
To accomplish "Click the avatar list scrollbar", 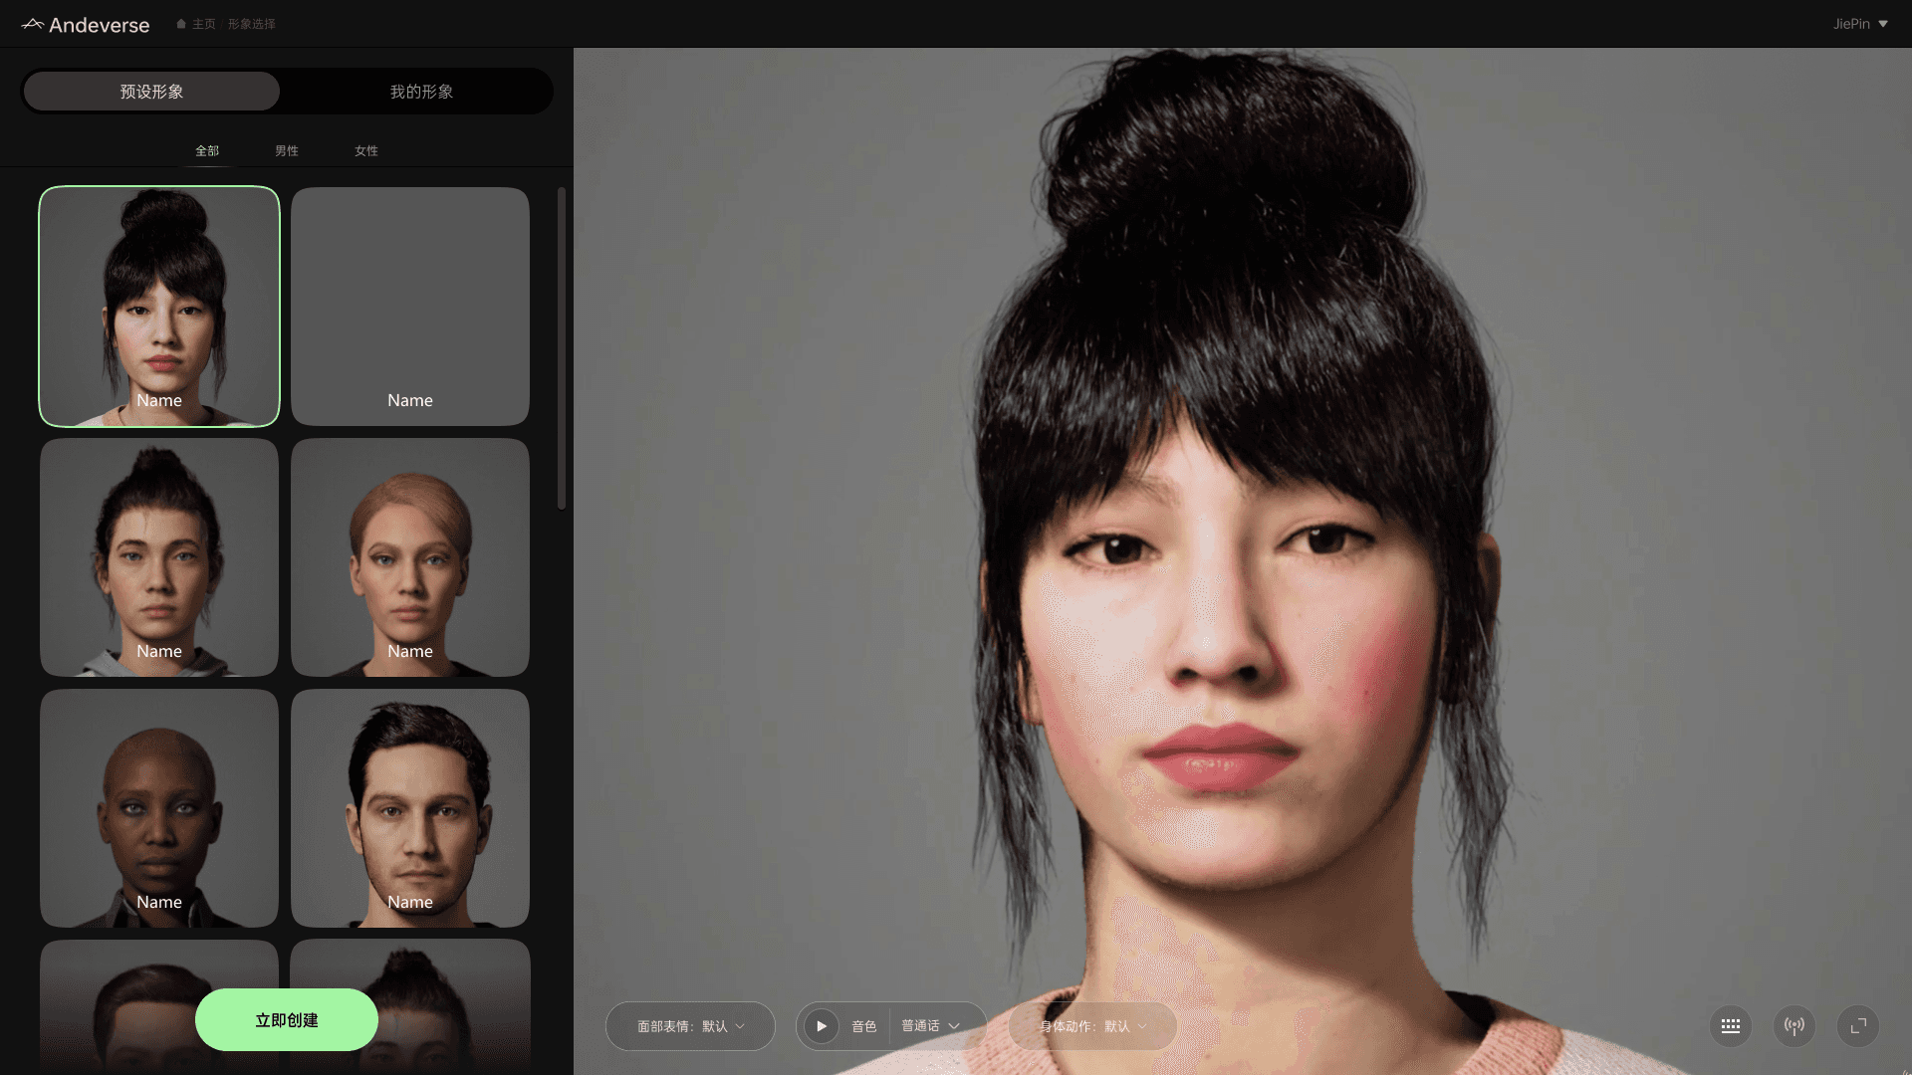I will [562, 348].
